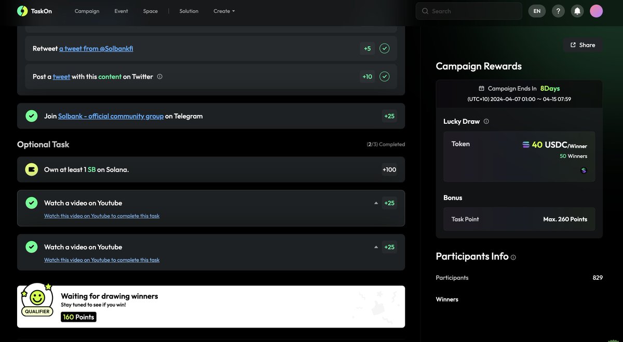Open first 'Watch this video on Youtube' link
Image resolution: width=623 pixels, height=342 pixels.
[102, 216]
